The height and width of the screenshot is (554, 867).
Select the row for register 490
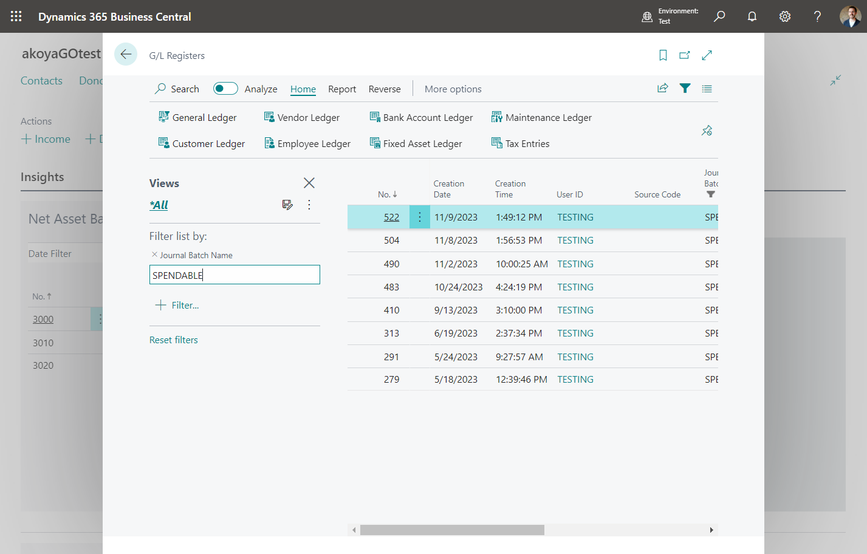point(533,264)
